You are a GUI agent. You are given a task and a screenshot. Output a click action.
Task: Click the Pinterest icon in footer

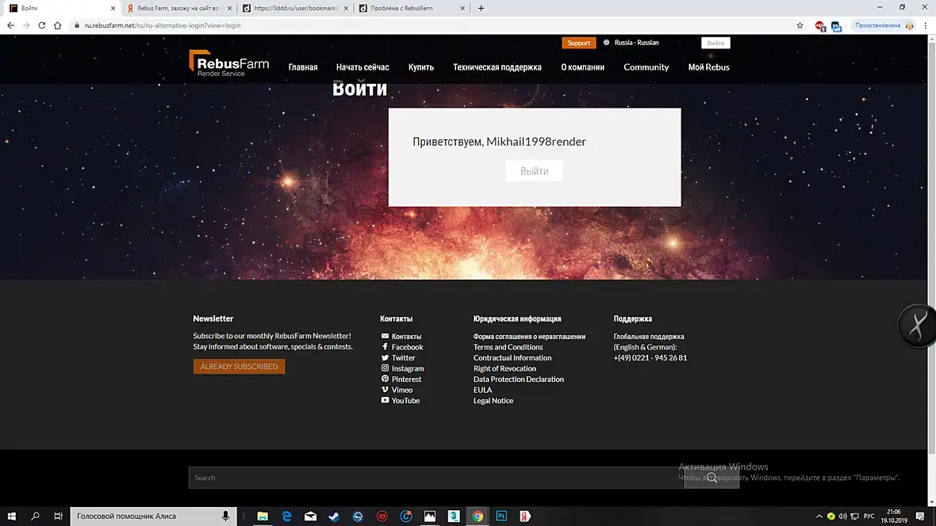click(385, 379)
